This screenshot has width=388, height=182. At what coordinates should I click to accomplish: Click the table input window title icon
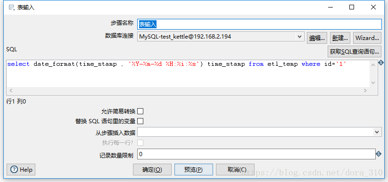[x=12, y=8]
